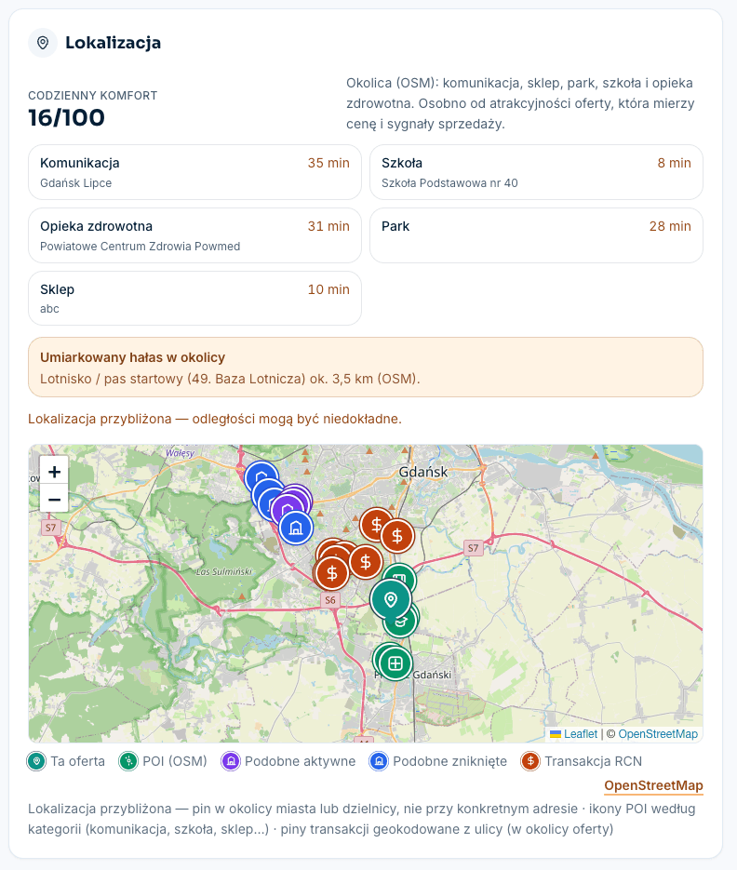The width and height of the screenshot is (737, 870).
Task: Click the POI (OSM) legend icon
Action: pos(128,761)
